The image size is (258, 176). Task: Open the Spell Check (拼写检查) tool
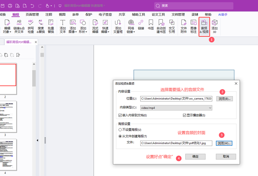click(31, 27)
